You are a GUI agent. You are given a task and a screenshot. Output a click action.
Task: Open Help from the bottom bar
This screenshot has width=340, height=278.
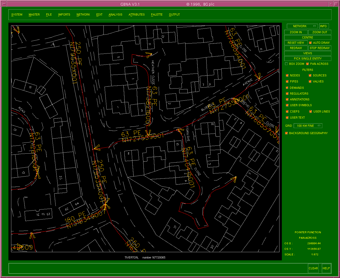click(x=326, y=268)
